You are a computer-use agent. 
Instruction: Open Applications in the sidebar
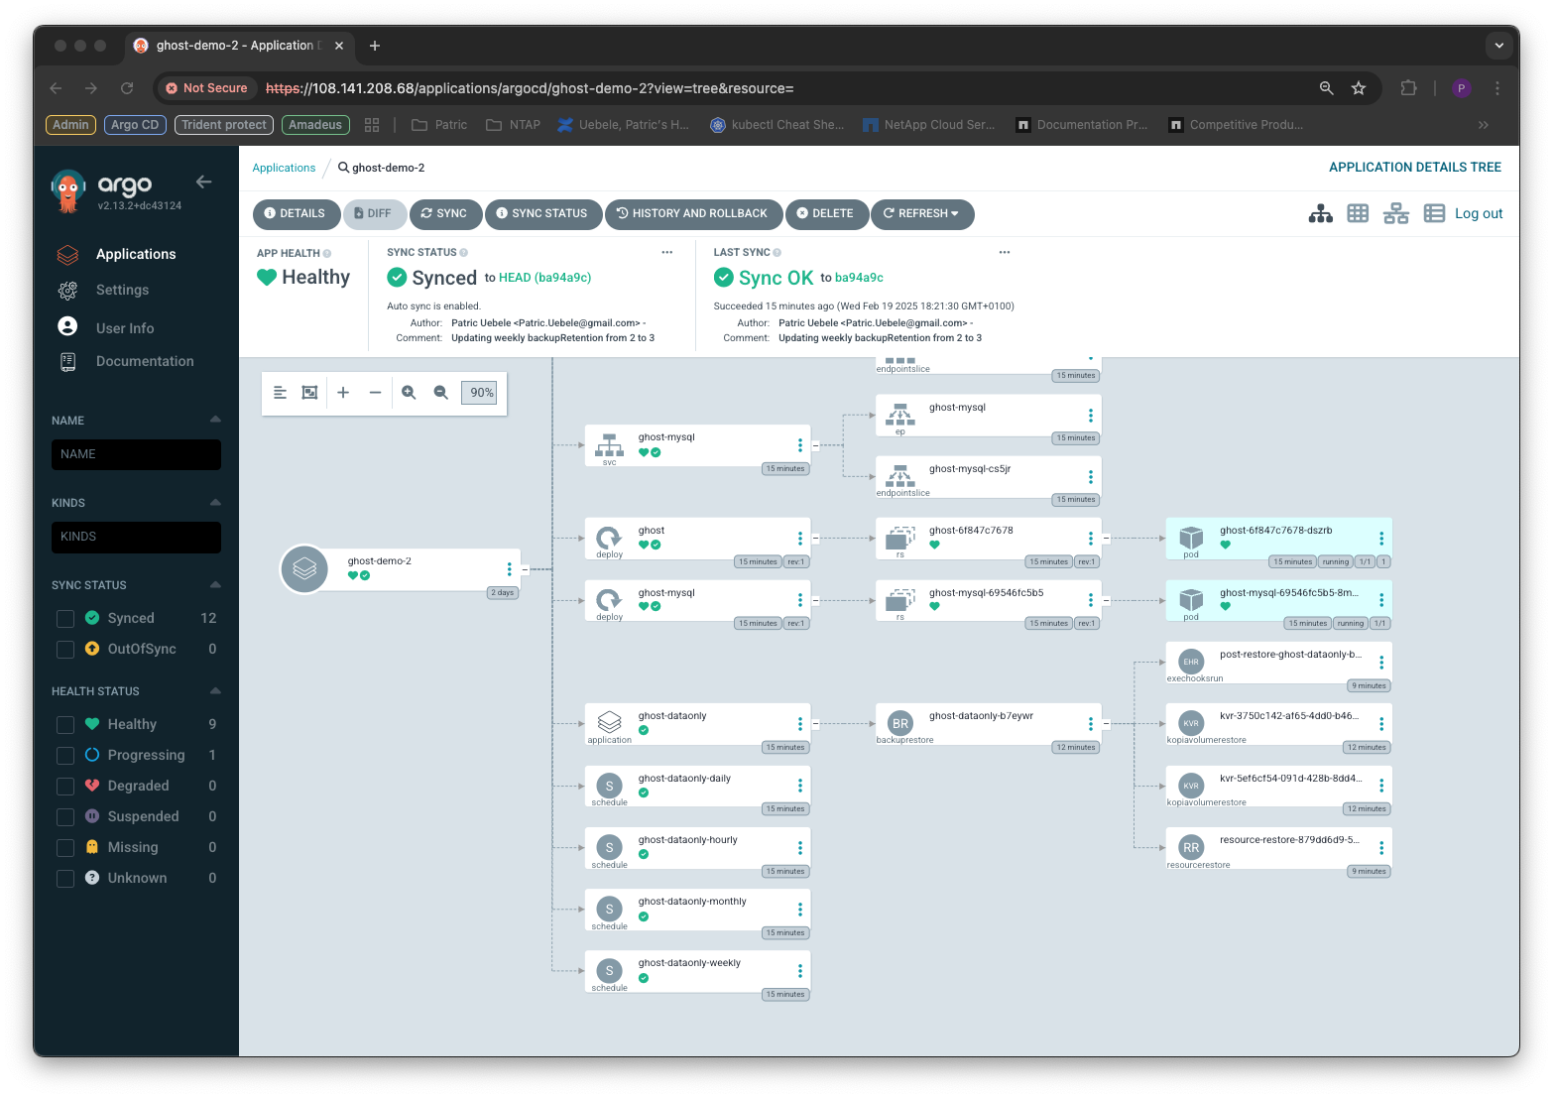coord(136,254)
